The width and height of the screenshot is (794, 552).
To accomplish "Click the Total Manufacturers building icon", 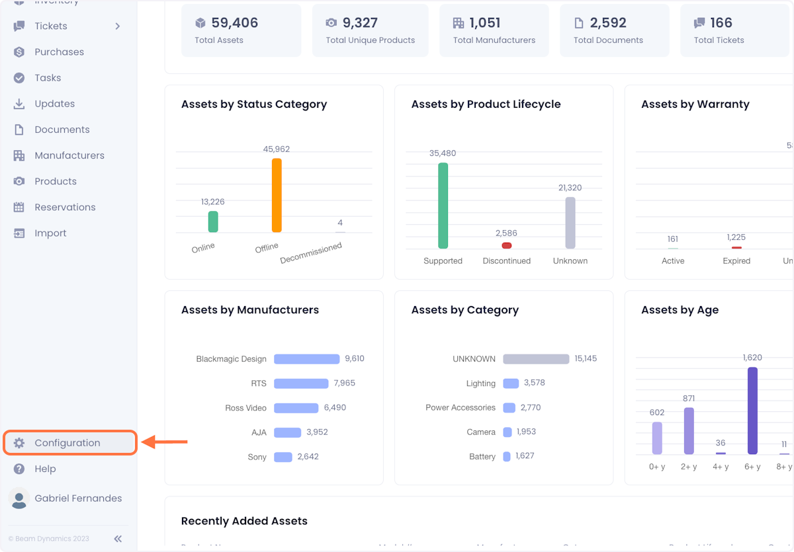I will [459, 23].
